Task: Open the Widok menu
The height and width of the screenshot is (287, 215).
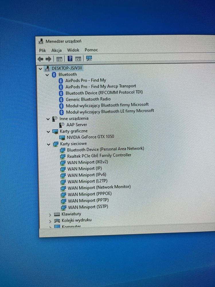Action: [x=73, y=50]
